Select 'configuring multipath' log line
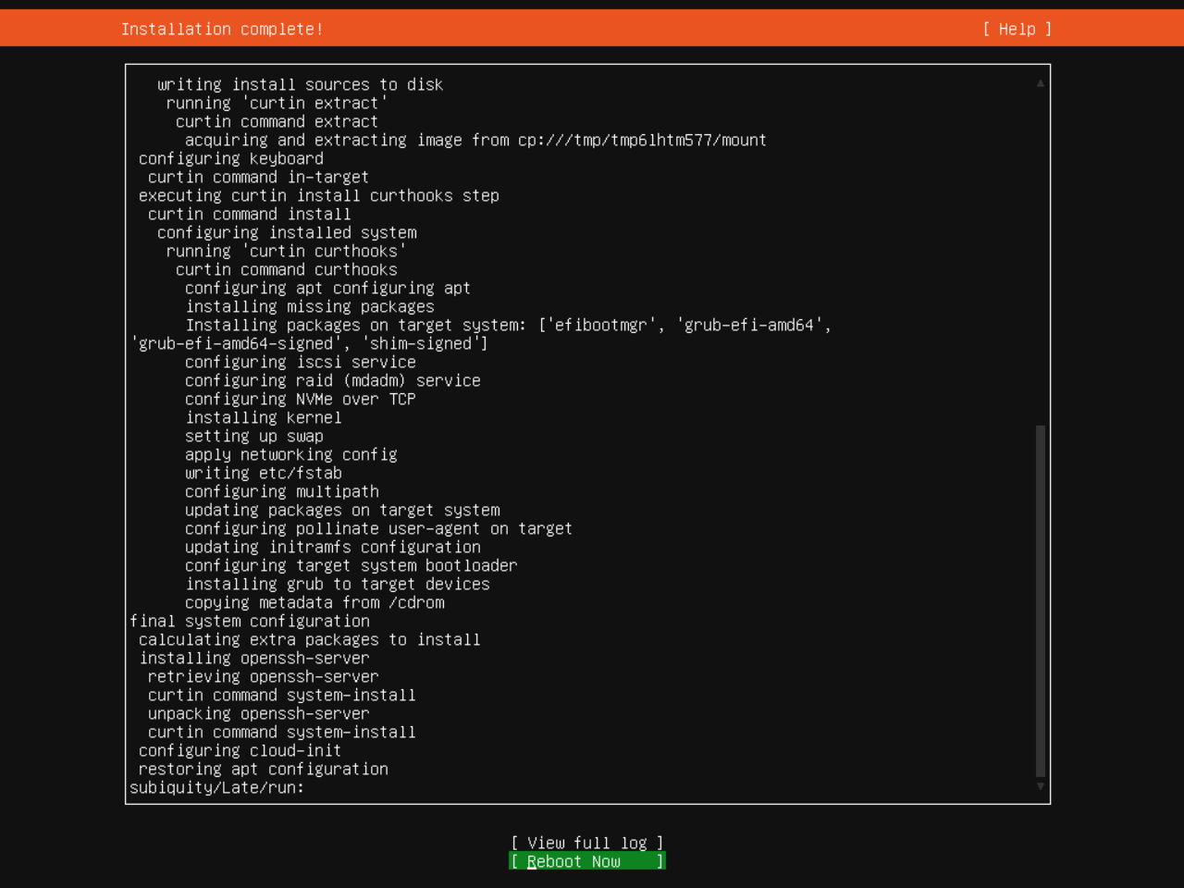 pyautogui.click(x=282, y=491)
